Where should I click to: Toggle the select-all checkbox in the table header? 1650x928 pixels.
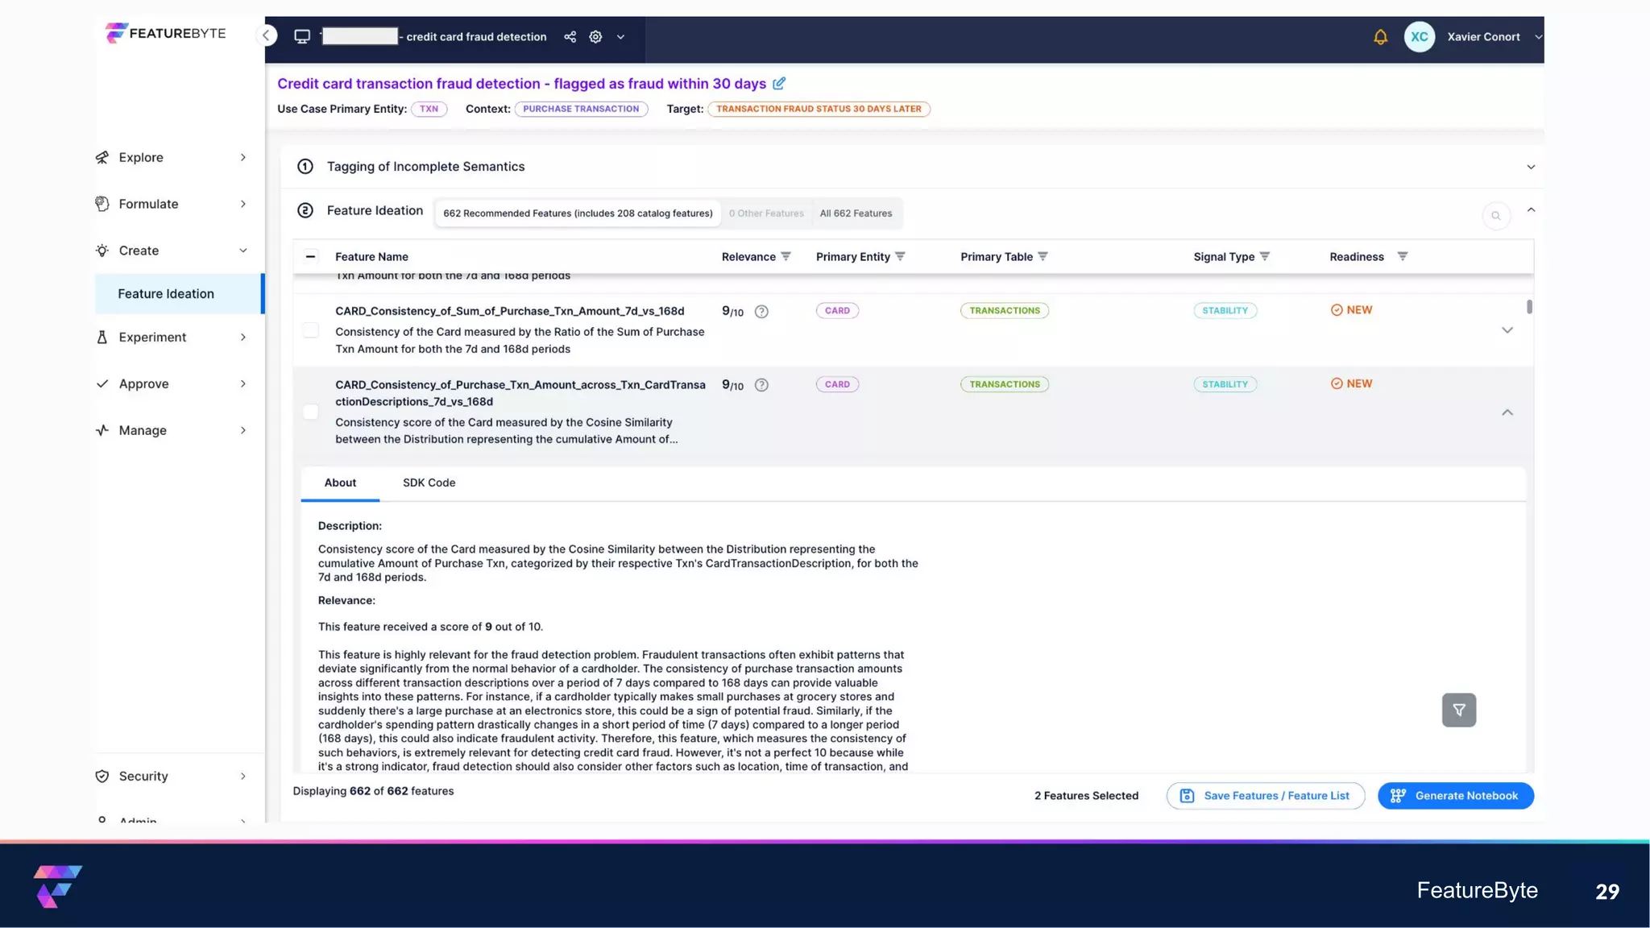pos(310,257)
